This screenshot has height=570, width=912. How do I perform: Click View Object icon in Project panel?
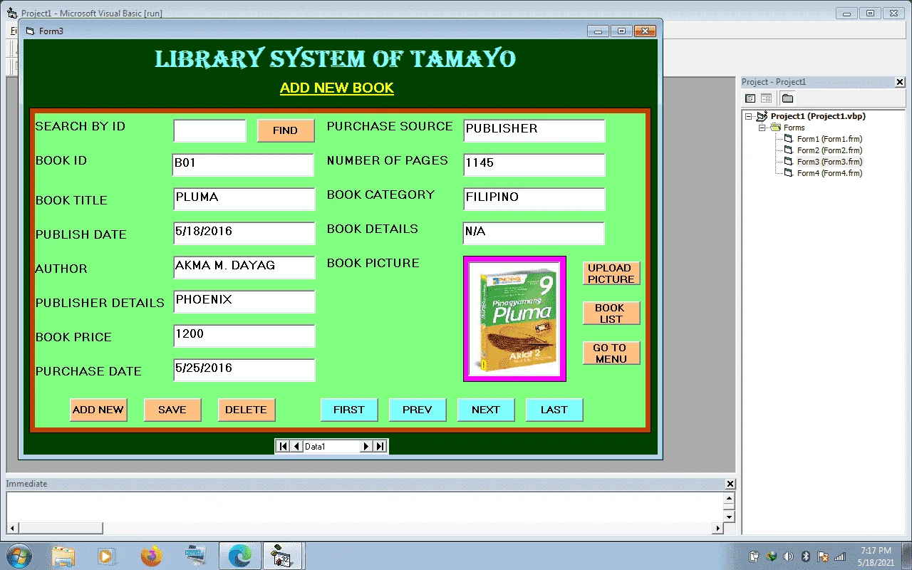pyautogui.click(x=767, y=98)
